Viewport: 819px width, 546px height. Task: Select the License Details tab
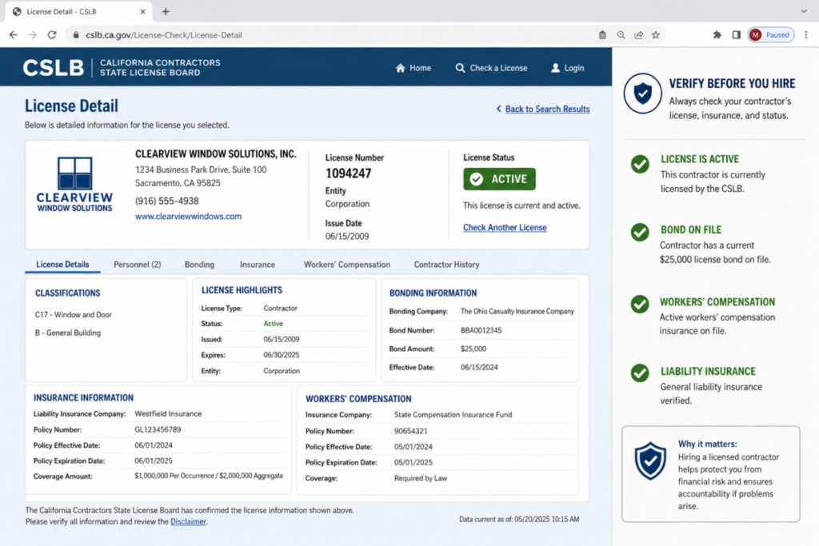[62, 264]
